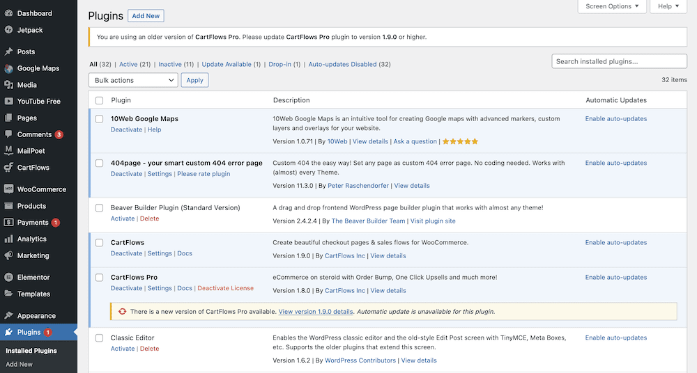Open Installed Plugins submenu item
The height and width of the screenshot is (373, 697).
point(31,350)
